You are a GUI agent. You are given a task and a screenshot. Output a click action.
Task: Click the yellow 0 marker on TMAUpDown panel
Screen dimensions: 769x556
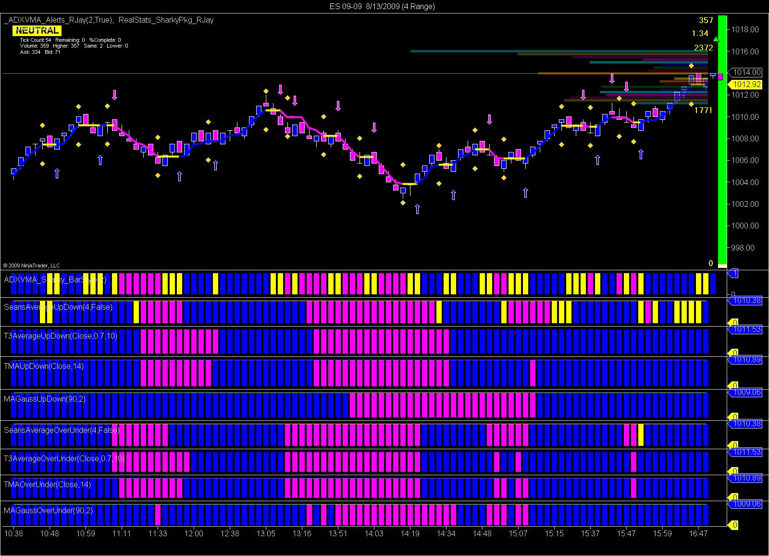pos(733,385)
